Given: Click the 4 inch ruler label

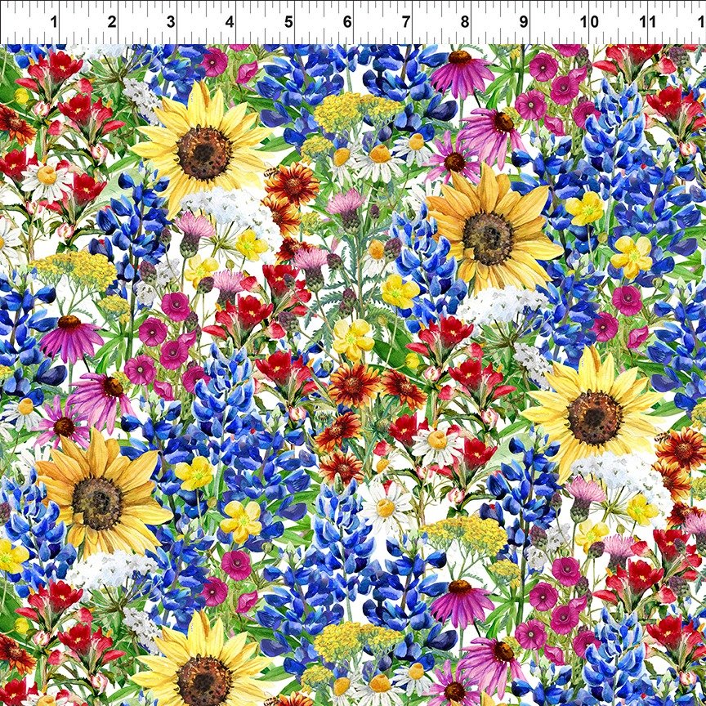Looking at the screenshot, I should tap(230, 21).
